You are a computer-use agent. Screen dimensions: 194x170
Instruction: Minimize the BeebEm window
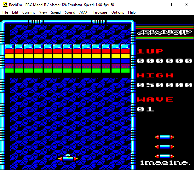point(159,5)
